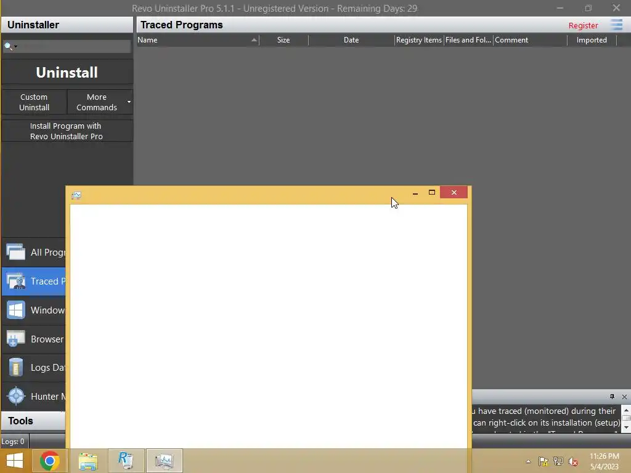Activate the Hunter Mode crosshair icon
Image resolution: width=631 pixels, height=473 pixels.
point(15,396)
